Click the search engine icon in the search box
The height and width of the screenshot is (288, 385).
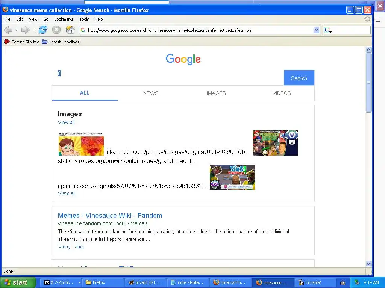[x=328, y=30]
